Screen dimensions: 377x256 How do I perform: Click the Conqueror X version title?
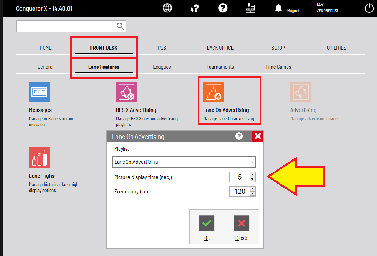pyautogui.click(x=44, y=8)
